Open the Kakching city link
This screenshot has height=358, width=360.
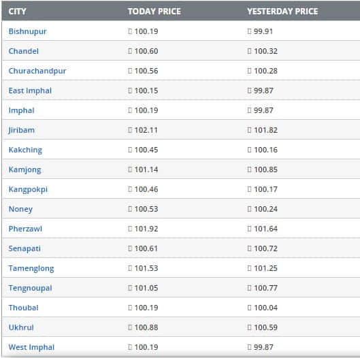(25, 150)
